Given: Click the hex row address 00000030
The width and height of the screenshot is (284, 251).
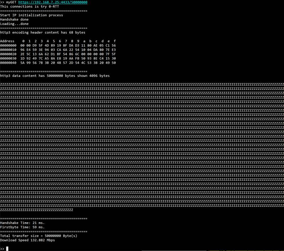Looking at the screenshot, I should coord(8,59).
